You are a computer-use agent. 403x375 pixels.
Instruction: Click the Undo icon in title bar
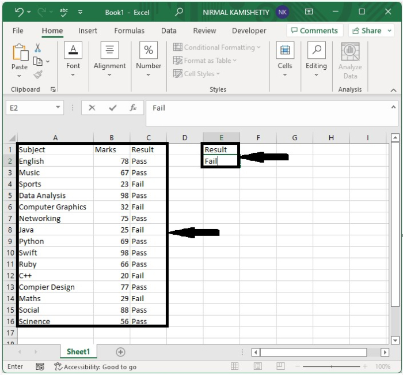(19, 12)
